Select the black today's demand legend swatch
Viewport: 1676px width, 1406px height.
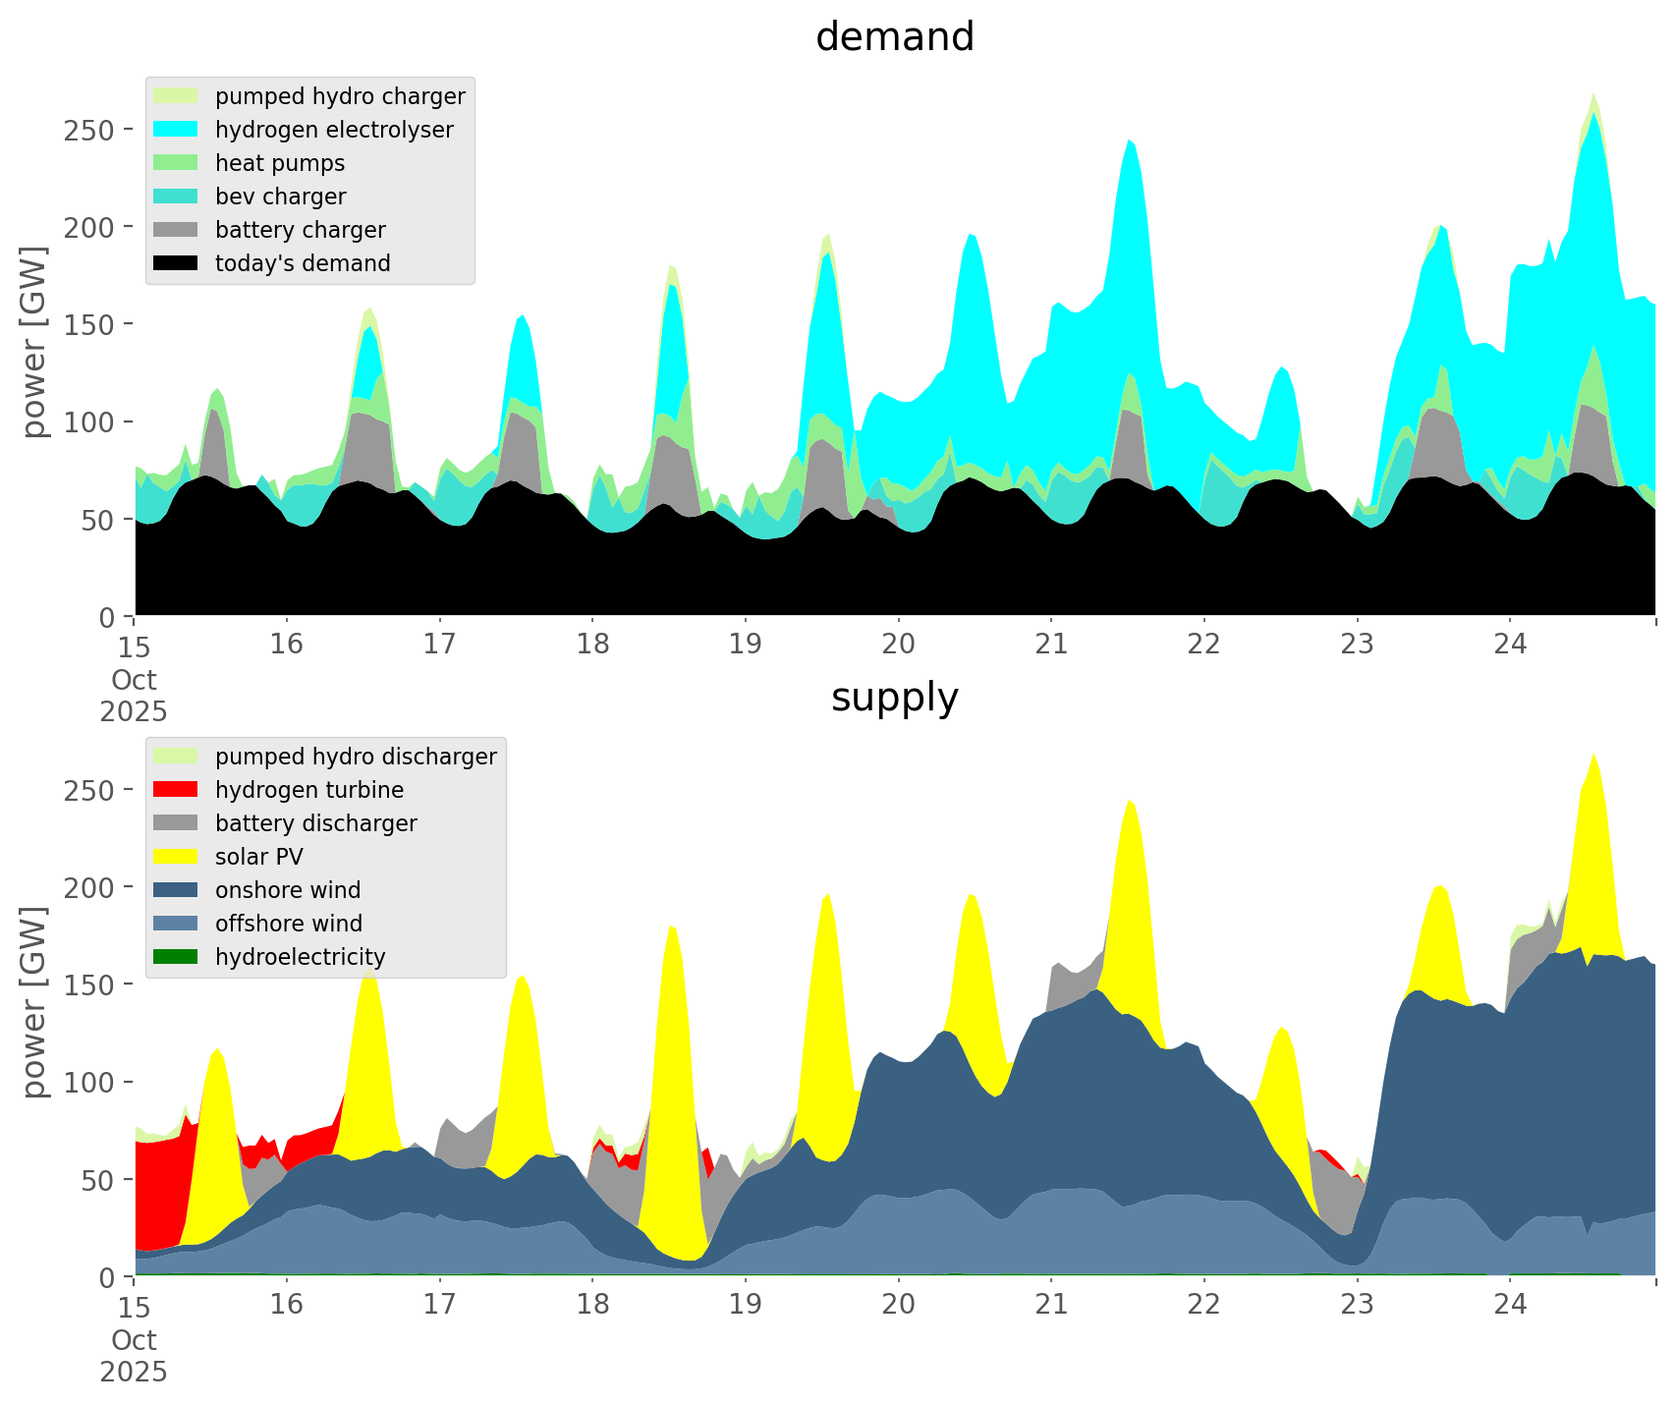176,263
